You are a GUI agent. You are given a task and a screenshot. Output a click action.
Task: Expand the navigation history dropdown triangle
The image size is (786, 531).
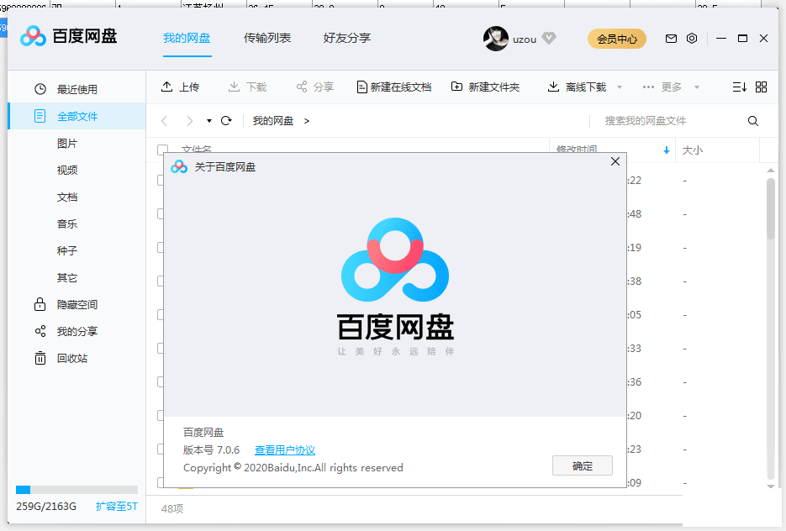click(x=209, y=121)
